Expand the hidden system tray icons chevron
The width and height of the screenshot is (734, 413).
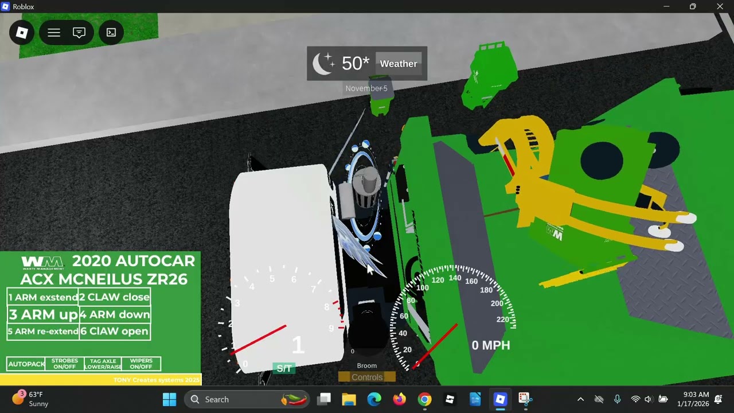[580, 399]
